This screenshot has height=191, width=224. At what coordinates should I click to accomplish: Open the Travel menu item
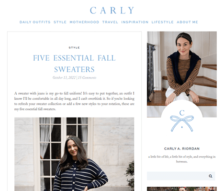pyautogui.click(x=110, y=22)
